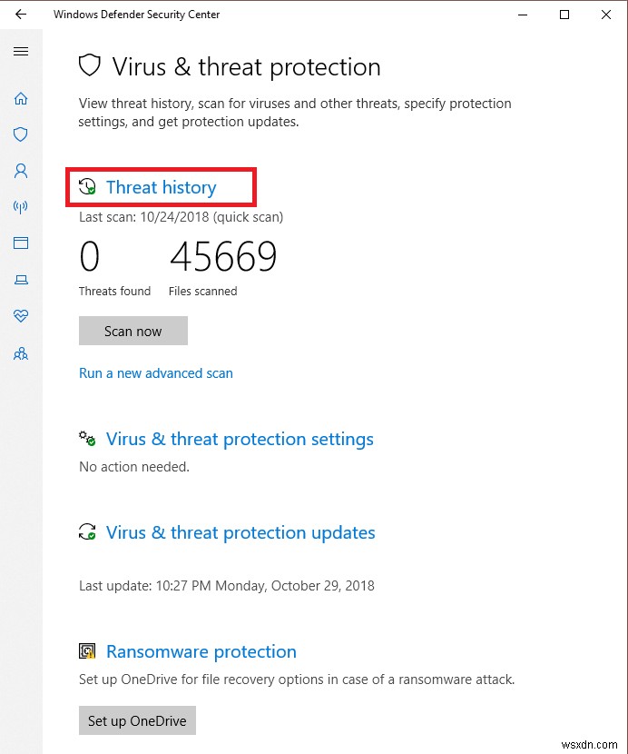Click the Threat history clock icon

[x=87, y=186]
